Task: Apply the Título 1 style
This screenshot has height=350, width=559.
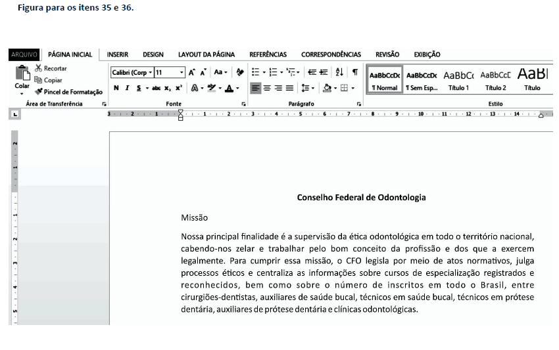Action: 458,79
